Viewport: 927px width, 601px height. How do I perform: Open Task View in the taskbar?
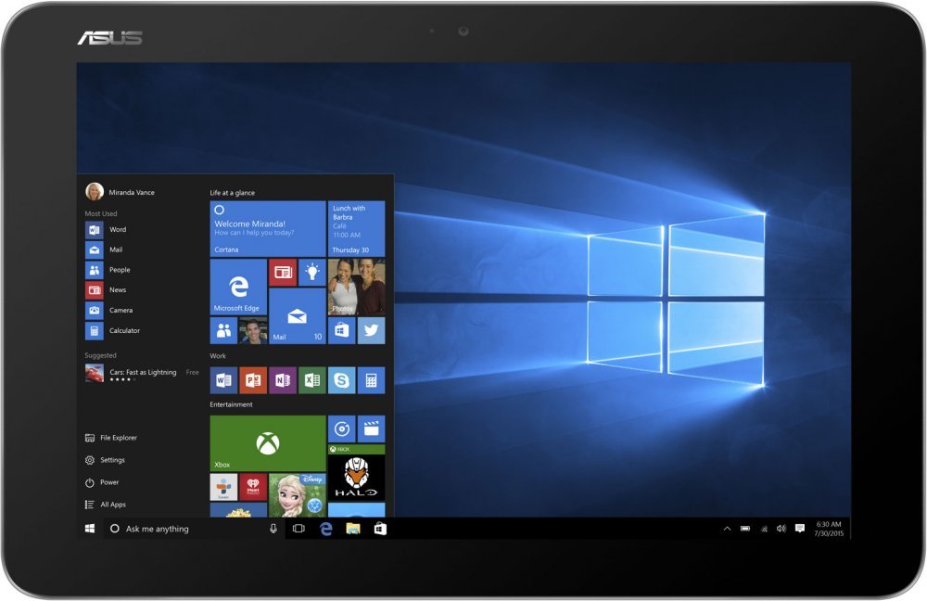tap(298, 529)
